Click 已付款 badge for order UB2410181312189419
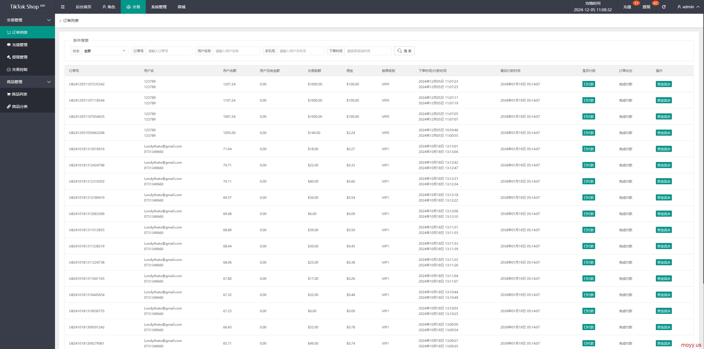 pyautogui.click(x=588, y=198)
